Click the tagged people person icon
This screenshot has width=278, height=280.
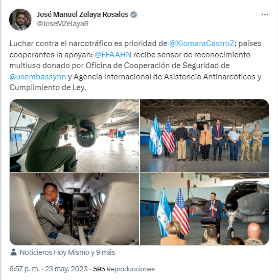tap(14, 252)
